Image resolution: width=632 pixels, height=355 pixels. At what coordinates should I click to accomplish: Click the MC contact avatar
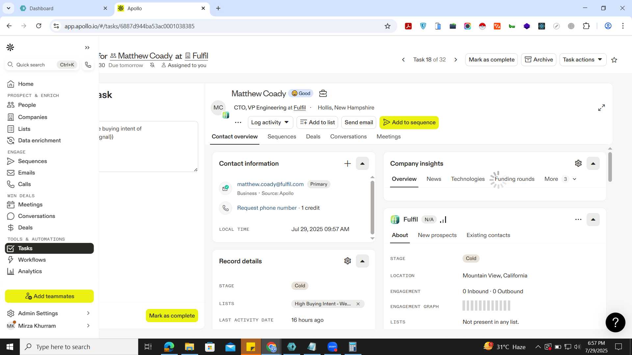218,108
